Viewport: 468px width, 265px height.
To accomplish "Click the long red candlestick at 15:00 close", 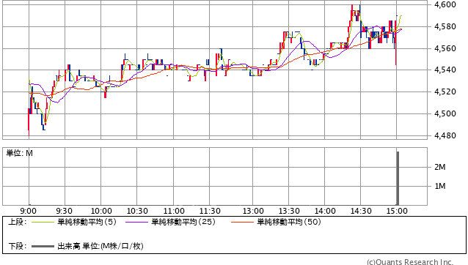I will (396, 43).
